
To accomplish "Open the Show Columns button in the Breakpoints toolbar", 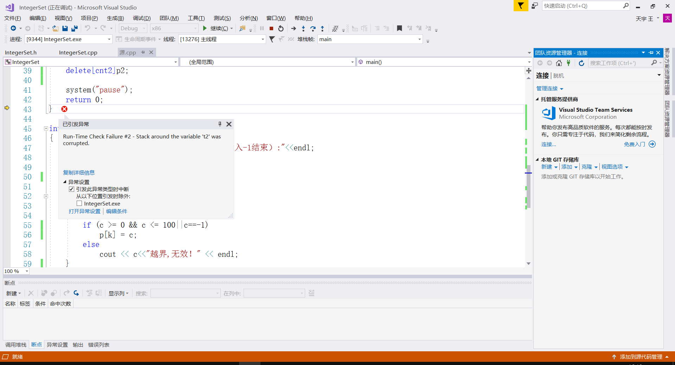I will 118,293.
